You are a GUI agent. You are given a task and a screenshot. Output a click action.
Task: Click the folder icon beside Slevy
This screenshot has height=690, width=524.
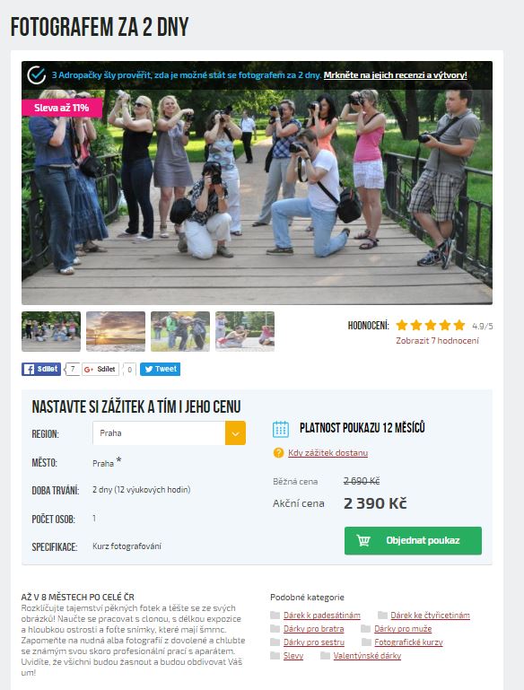pos(275,656)
